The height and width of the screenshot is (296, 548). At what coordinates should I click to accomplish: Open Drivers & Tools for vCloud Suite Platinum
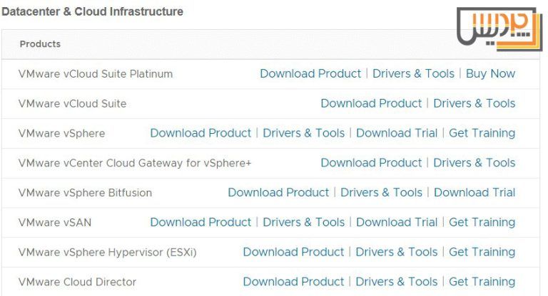coord(413,73)
